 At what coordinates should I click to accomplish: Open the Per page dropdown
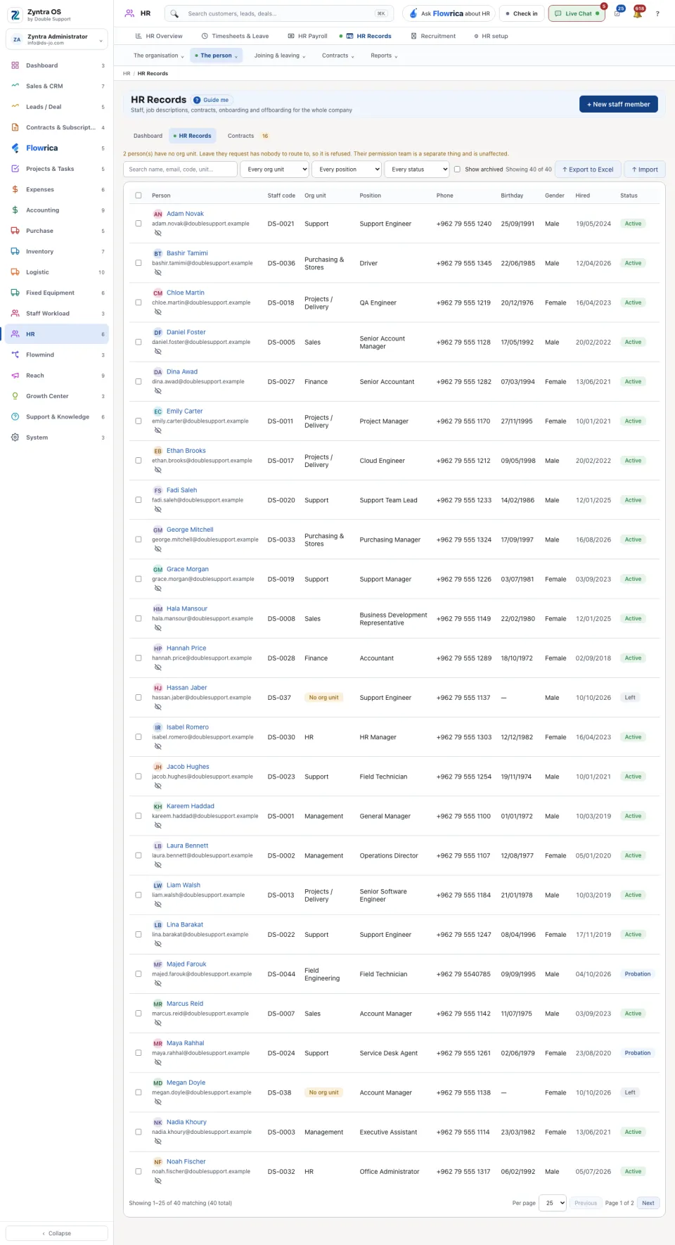(553, 1203)
